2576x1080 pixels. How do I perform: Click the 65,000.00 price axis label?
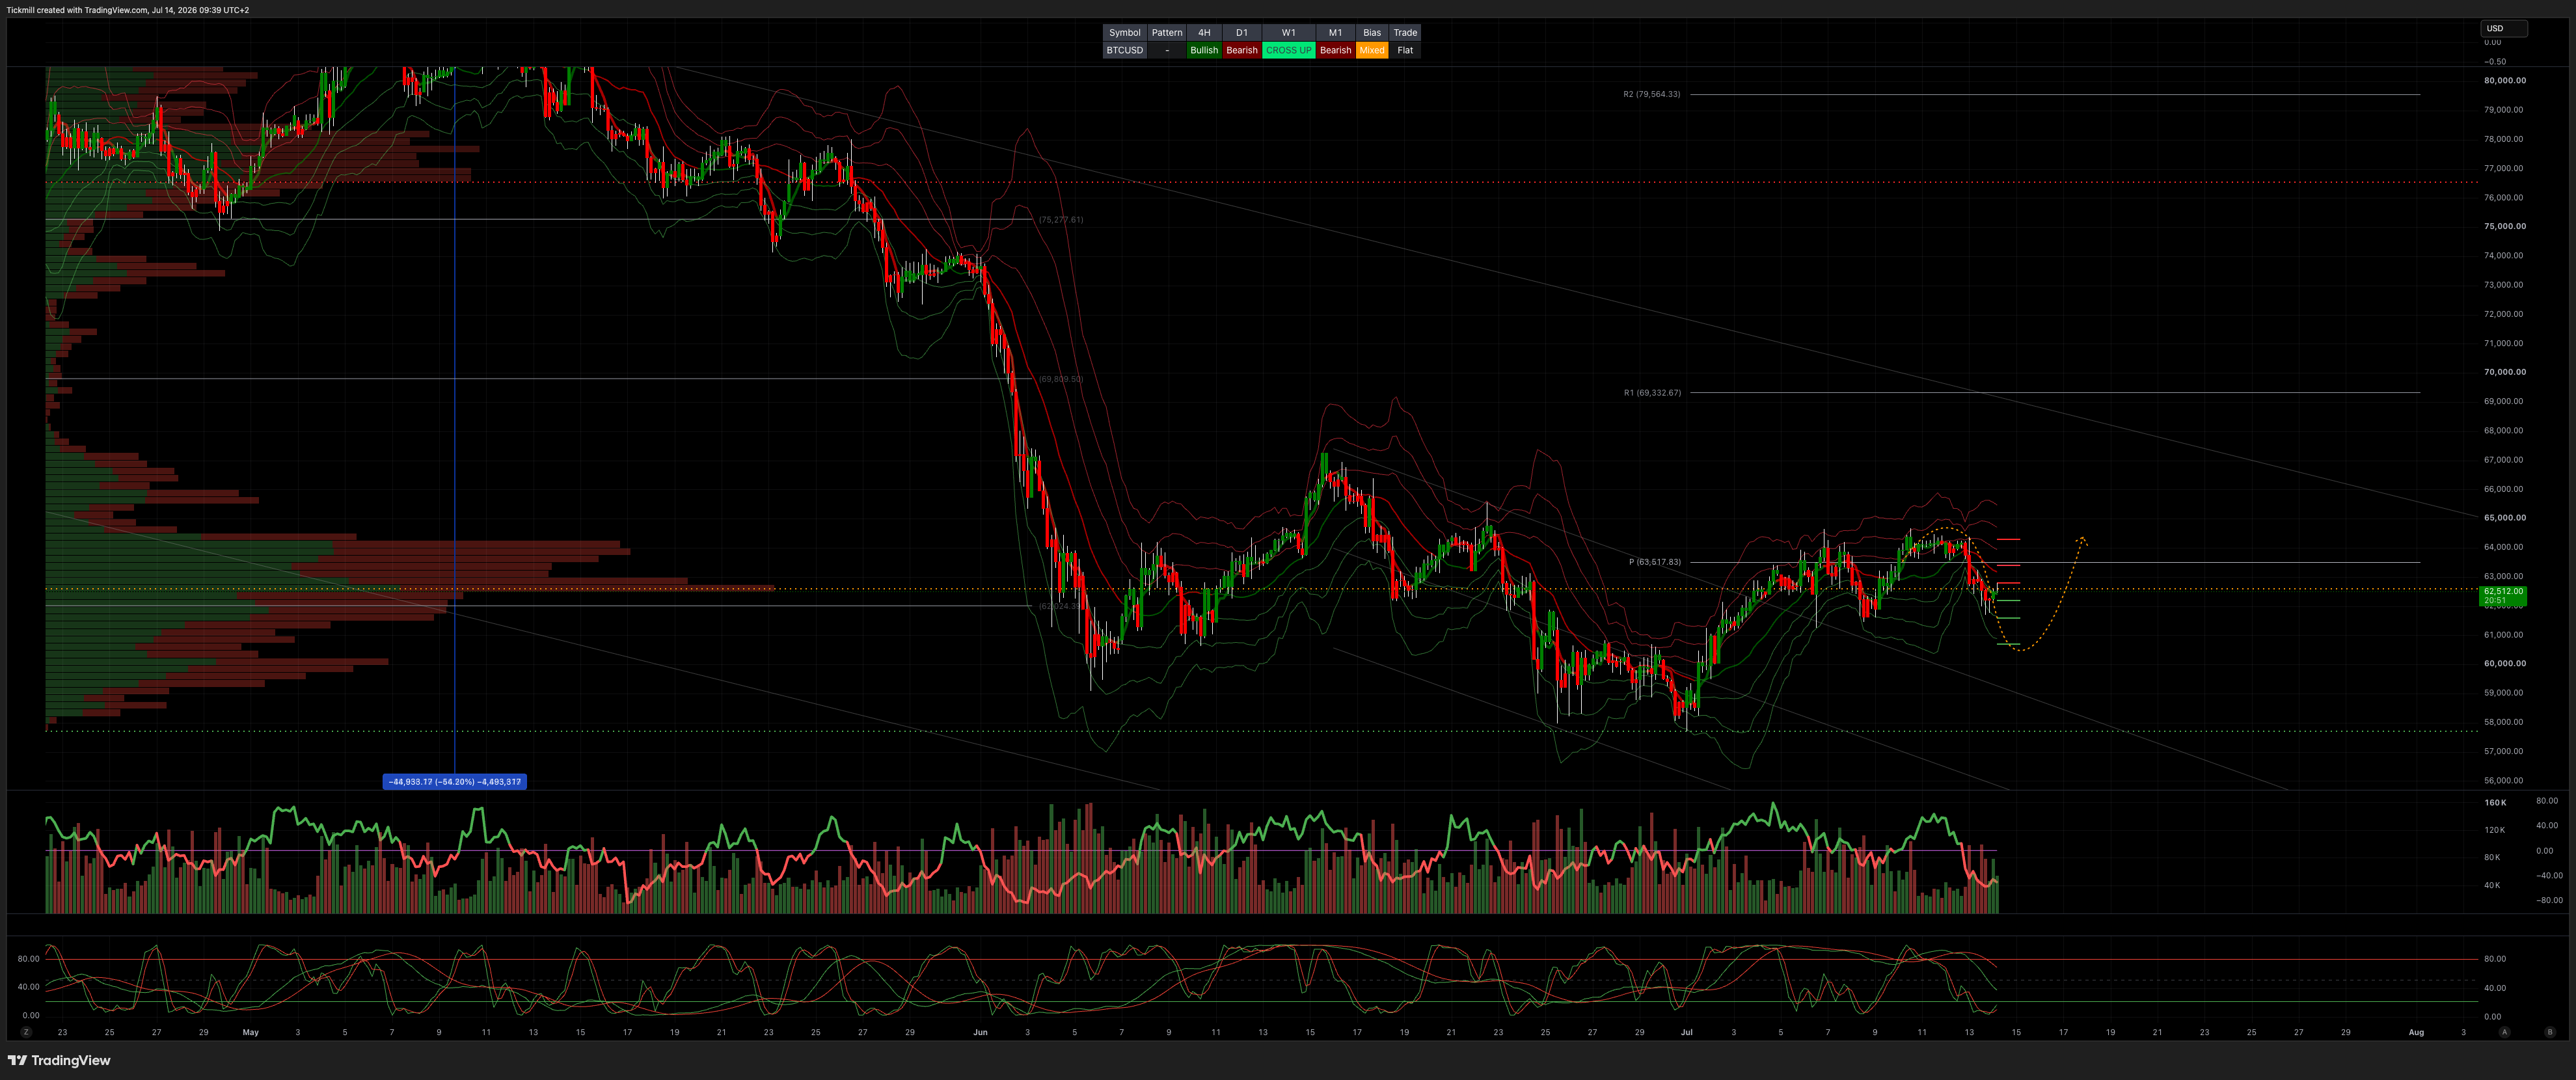pos(2504,518)
